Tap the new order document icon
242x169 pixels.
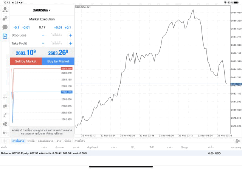(x=5, y=36)
